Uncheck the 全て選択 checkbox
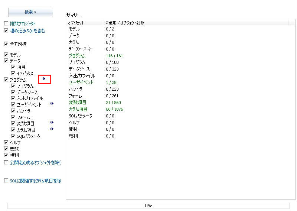 [x=6, y=44]
